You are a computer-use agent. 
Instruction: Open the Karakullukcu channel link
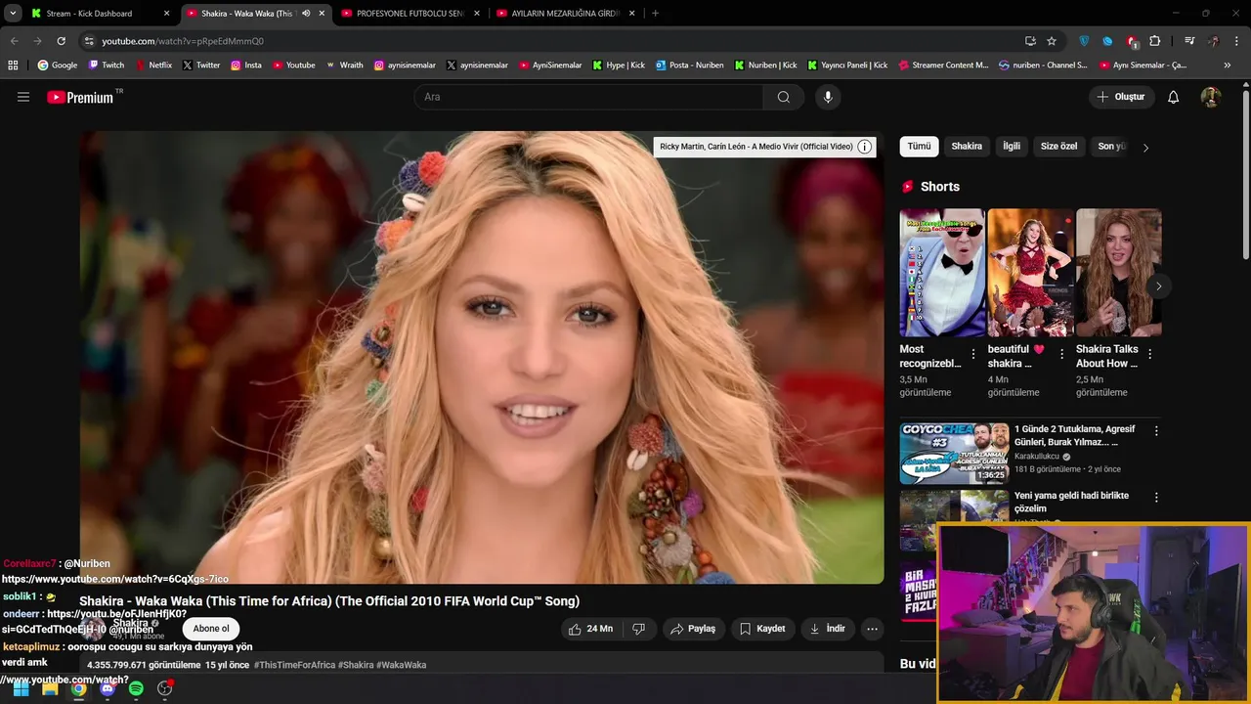click(x=1037, y=457)
